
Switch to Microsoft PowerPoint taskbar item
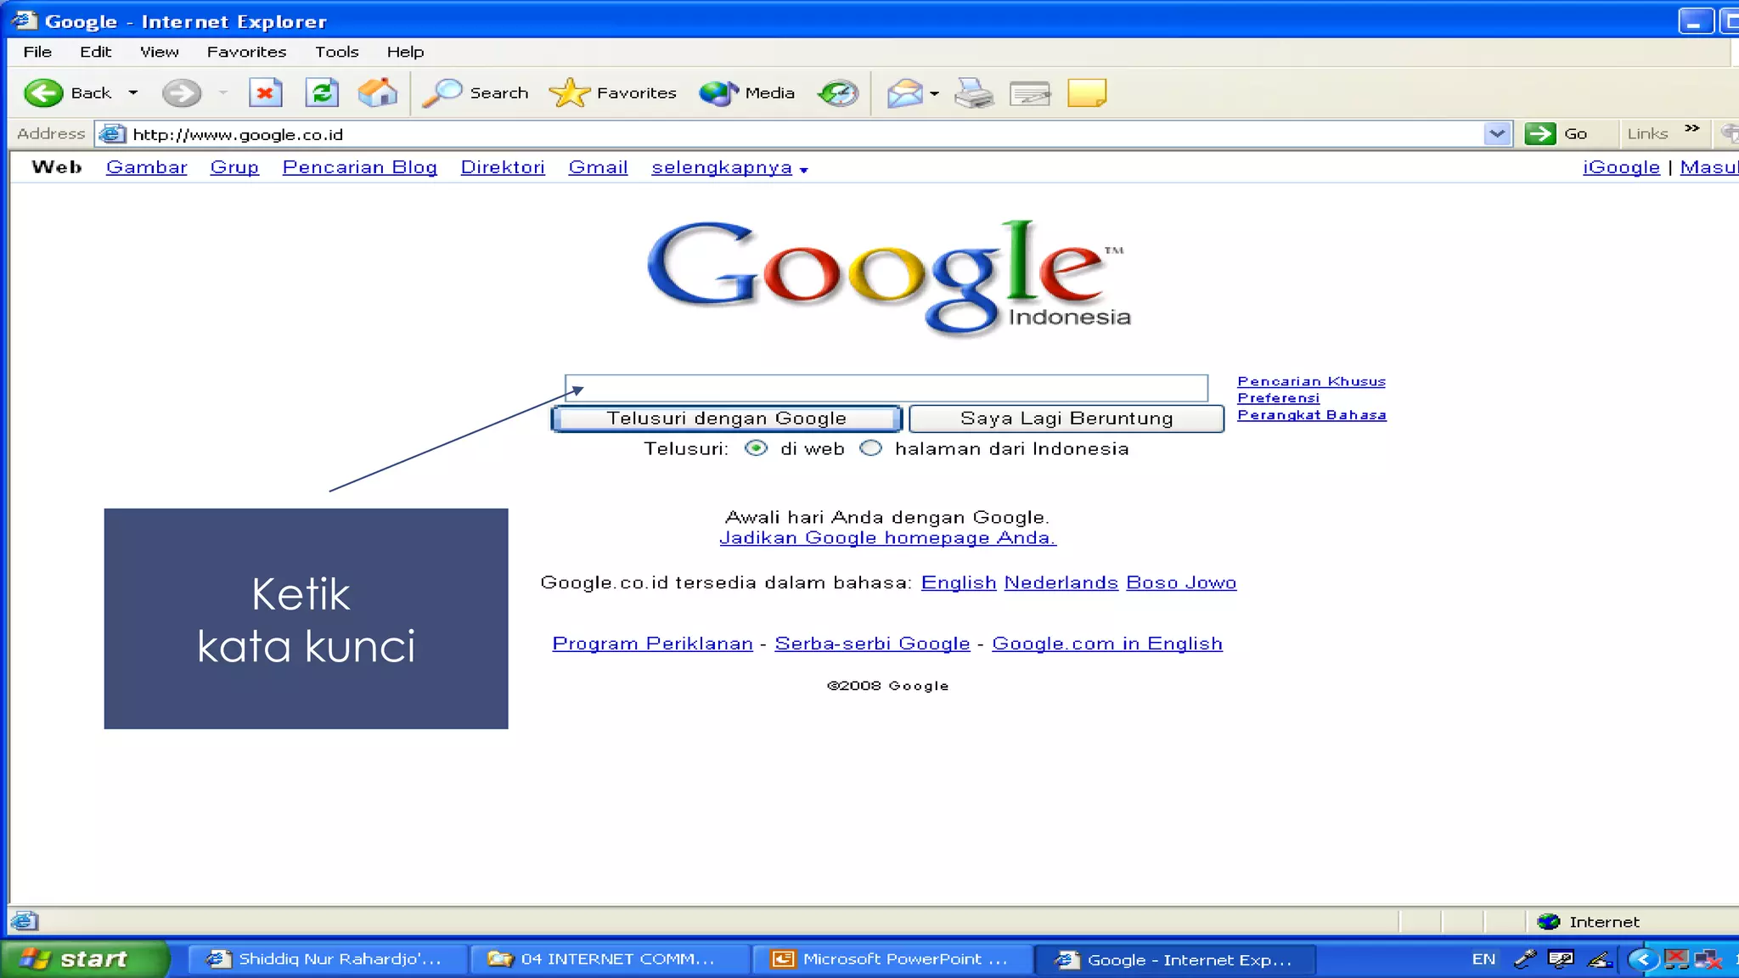pyautogui.click(x=892, y=959)
